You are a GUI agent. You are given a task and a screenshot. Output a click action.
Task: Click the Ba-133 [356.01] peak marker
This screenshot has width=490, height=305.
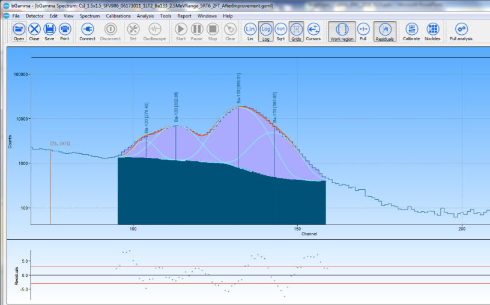tap(238, 90)
